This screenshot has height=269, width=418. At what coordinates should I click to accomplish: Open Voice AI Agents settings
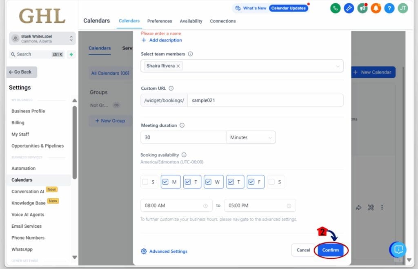pyautogui.click(x=28, y=215)
